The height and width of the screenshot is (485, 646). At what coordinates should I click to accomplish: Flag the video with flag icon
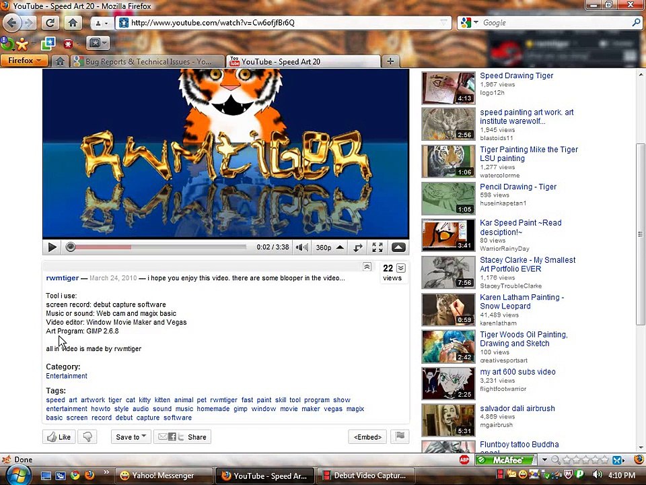click(x=400, y=436)
